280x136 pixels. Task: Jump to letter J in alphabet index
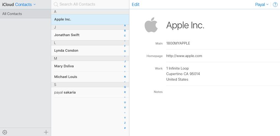point(125,61)
